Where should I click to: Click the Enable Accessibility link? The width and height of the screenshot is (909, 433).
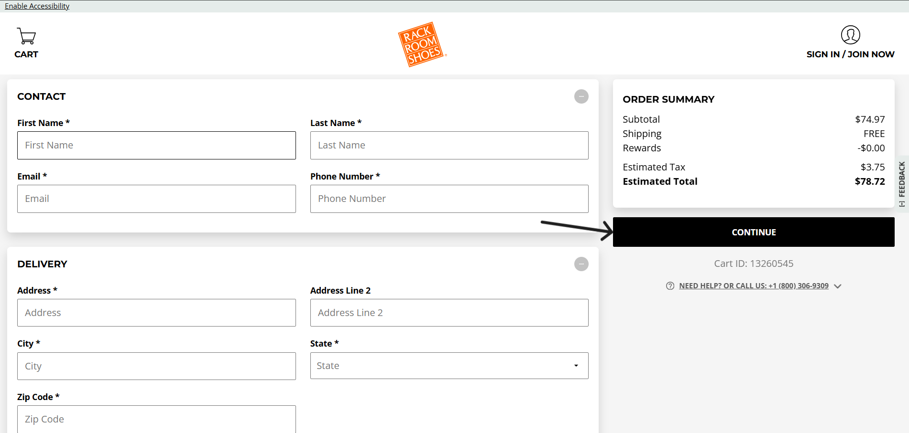37,6
